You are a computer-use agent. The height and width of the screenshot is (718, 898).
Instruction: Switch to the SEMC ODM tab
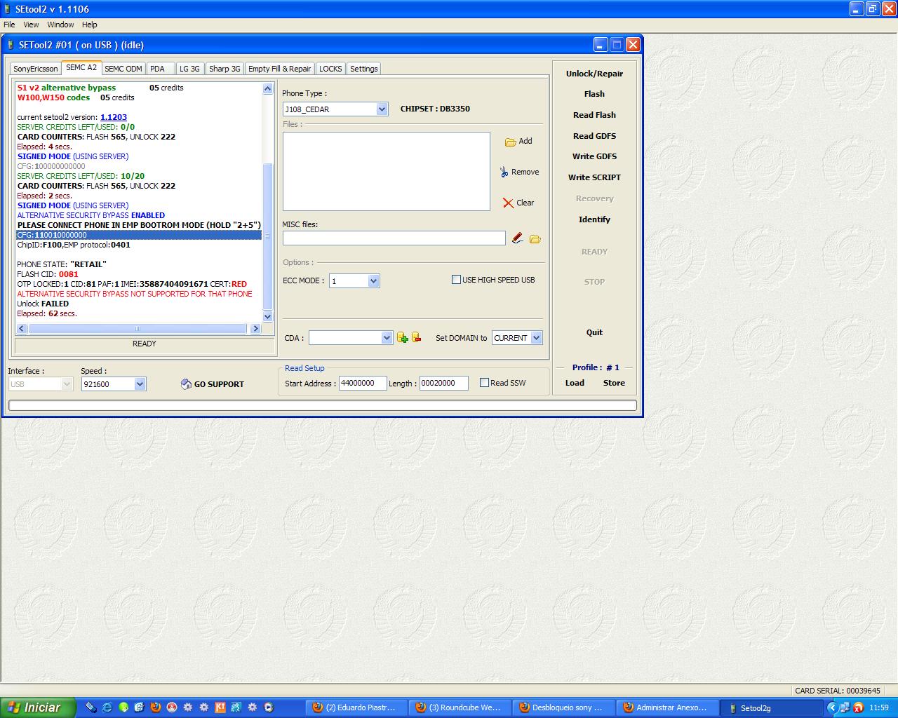pos(123,69)
